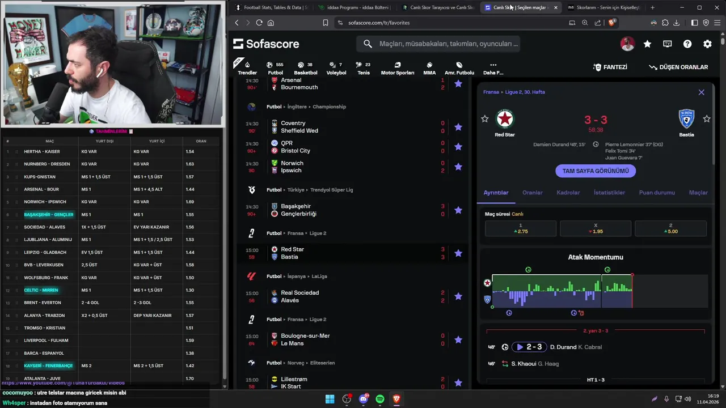Open the FANTEZİ link
This screenshot has height=408, width=726.
click(x=610, y=67)
